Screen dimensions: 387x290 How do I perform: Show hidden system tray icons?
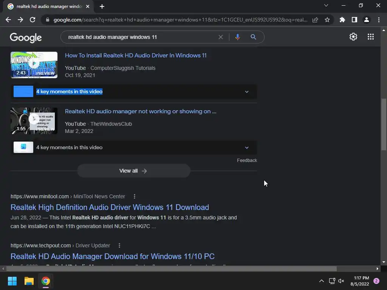click(x=321, y=281)
